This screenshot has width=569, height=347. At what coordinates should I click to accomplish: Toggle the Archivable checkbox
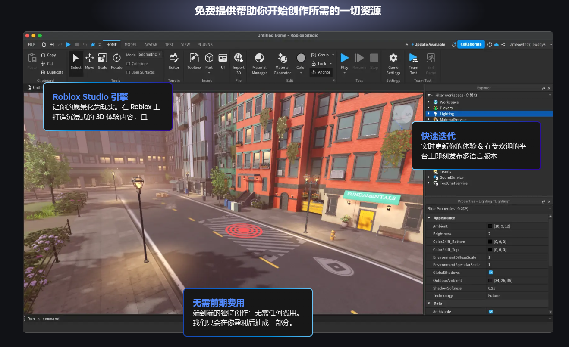pos(490,311)
